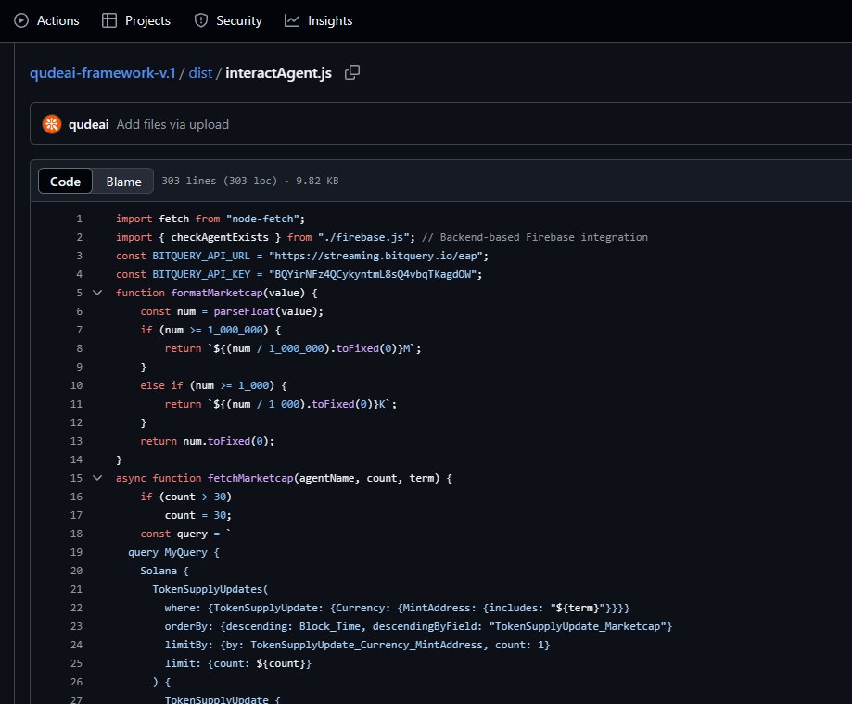
Task: Select line number 4
Action: click(x=80, y=274)
